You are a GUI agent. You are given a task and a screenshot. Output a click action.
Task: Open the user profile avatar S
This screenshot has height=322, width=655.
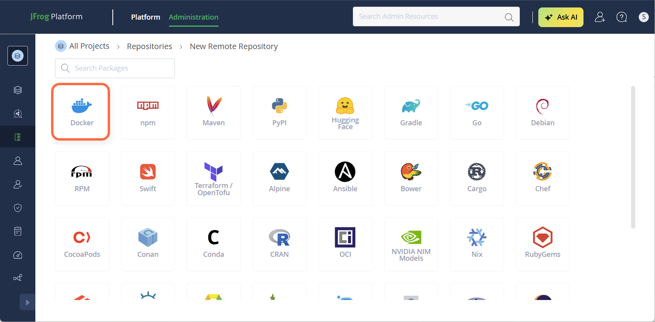click(x=644, y=17)
